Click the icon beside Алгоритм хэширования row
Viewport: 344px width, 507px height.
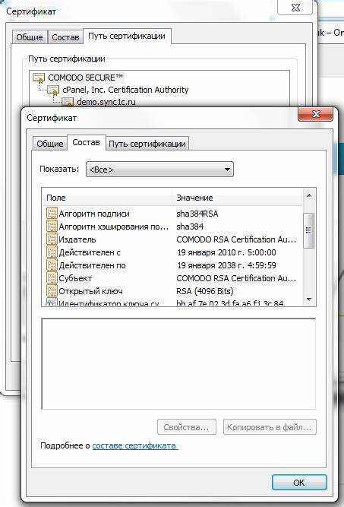click(x=52, y=227)
